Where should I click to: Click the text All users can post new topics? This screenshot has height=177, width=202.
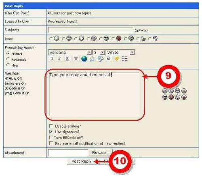(69, 13)
